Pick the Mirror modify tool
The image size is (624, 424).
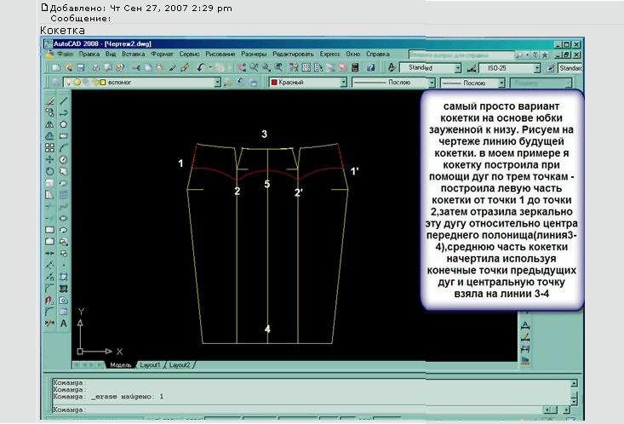click(49, 123)
